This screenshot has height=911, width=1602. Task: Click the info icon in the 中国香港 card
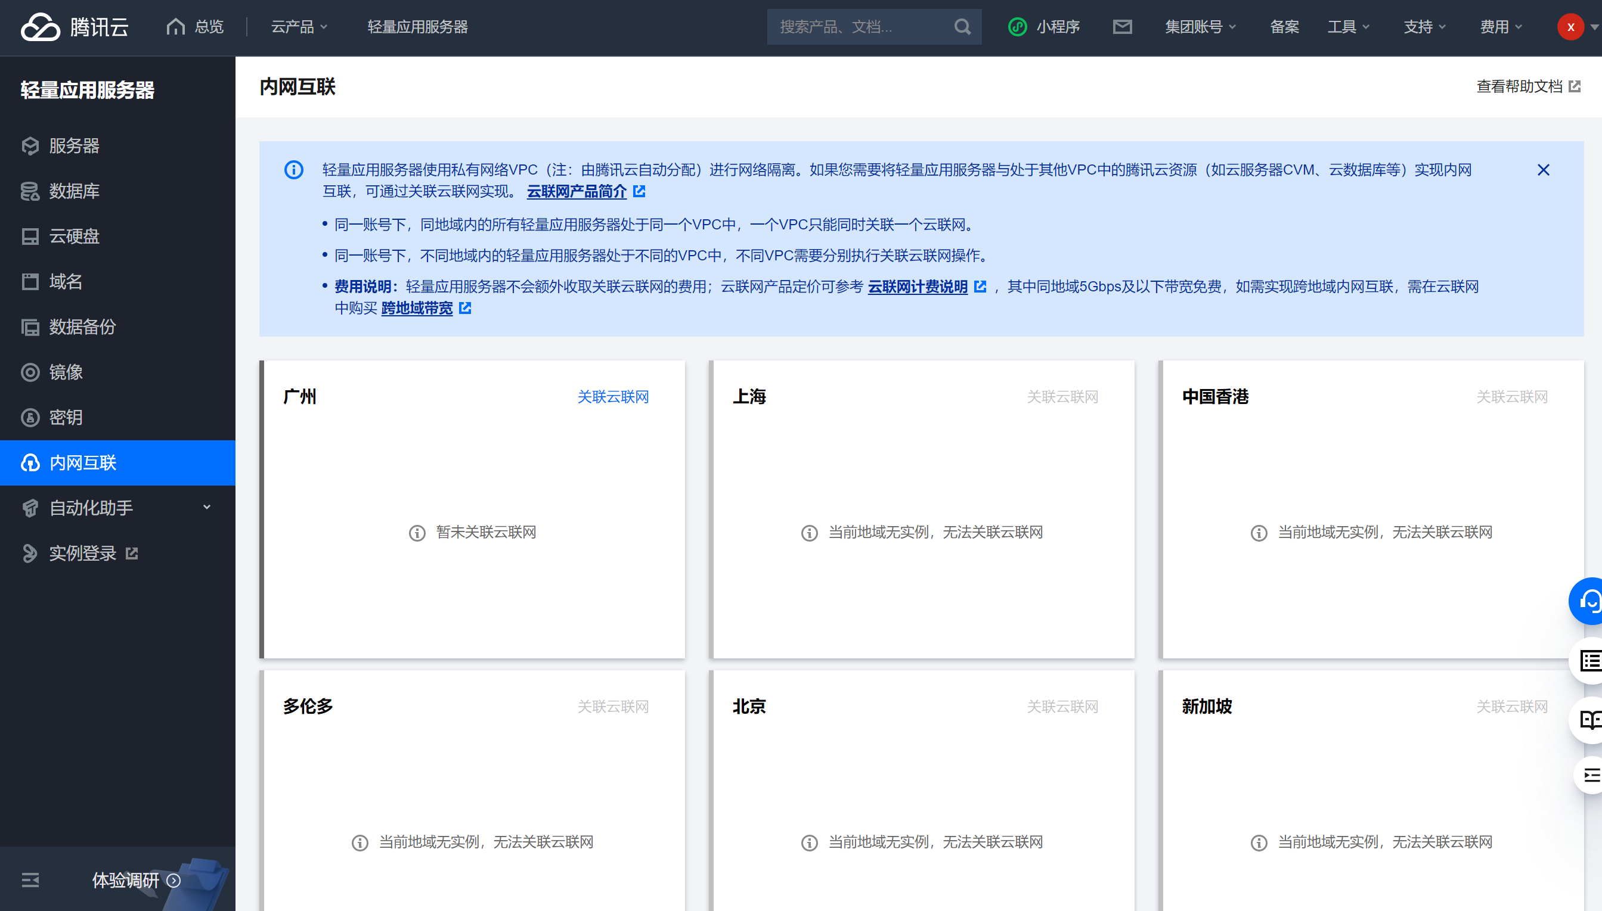[1259, 533]
